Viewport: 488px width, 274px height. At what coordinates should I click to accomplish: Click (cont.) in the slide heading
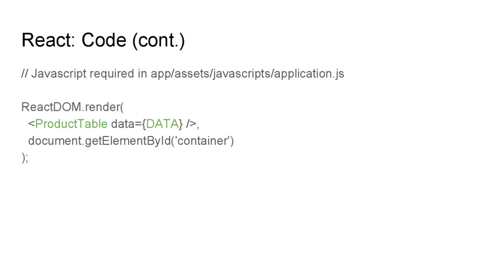(159, 41)
